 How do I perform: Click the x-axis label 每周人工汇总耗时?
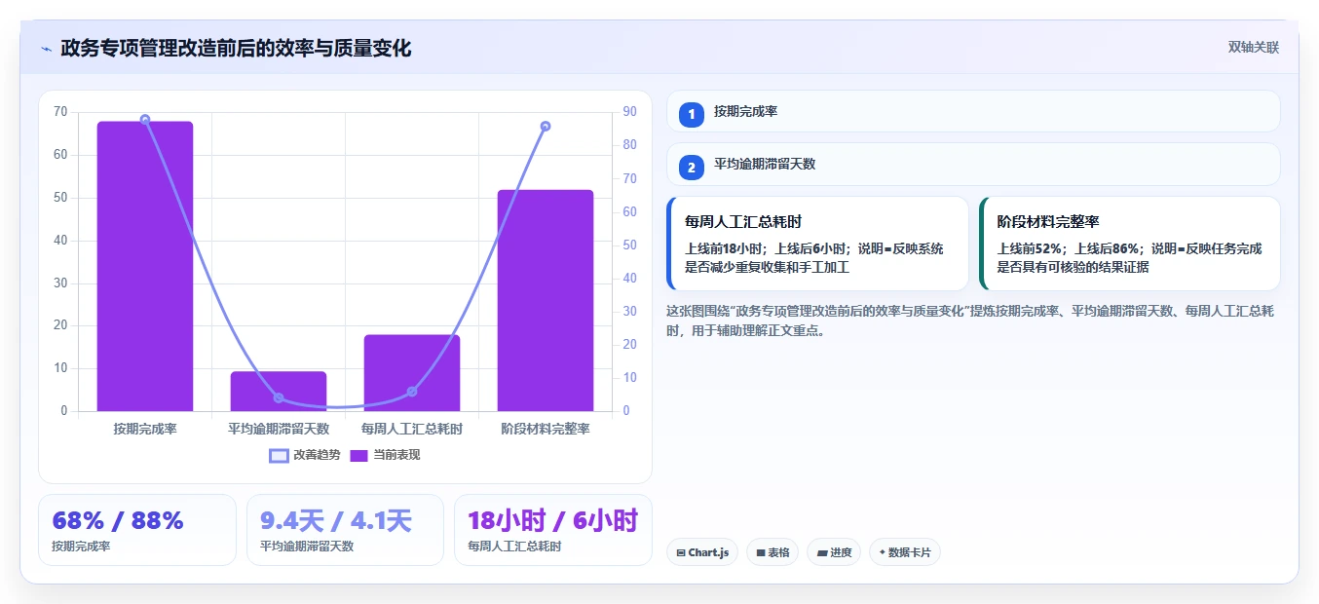click(x=412, y=429)
